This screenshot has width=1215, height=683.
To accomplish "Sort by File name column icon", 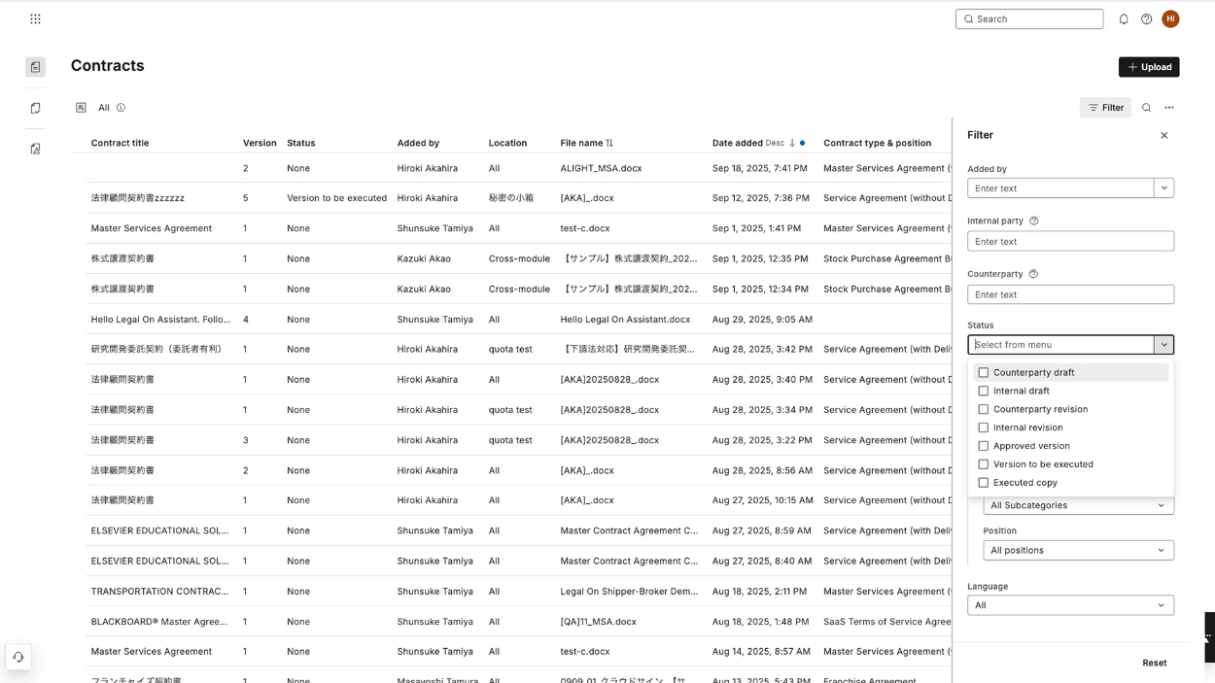I will pyautogui.click(x=609, y=143).
